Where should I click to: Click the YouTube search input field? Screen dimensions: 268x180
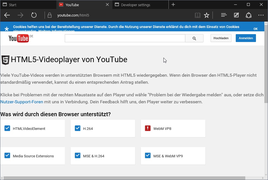125,38
